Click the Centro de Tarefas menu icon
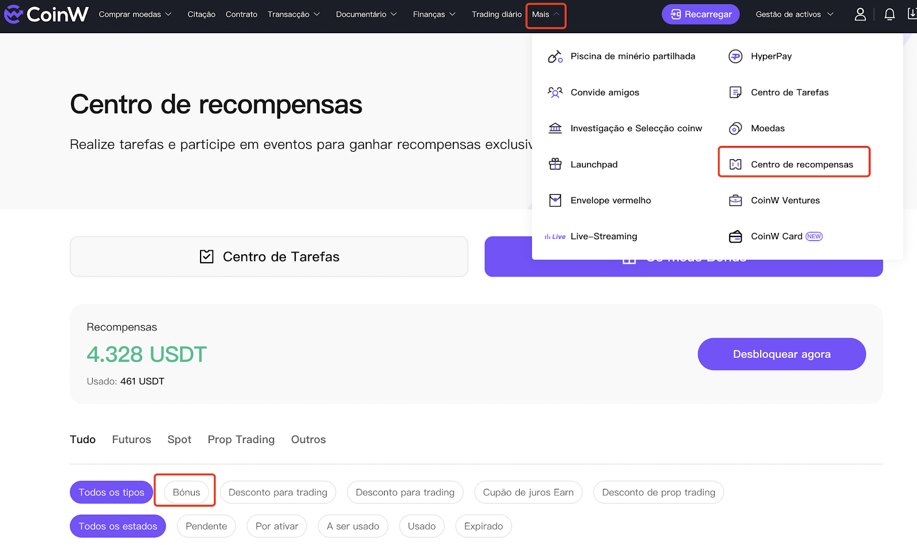This screenshot has height=545, width=917. (735, 92)
